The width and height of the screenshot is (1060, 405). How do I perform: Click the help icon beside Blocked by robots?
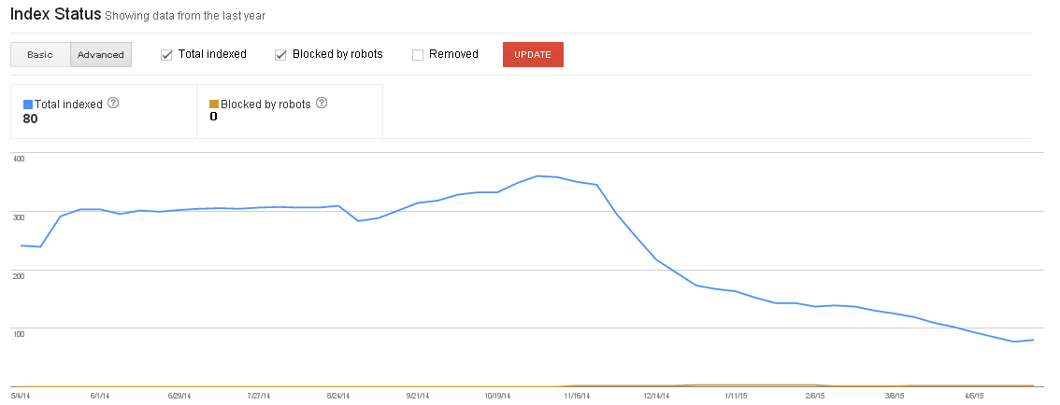click(322, 104)
